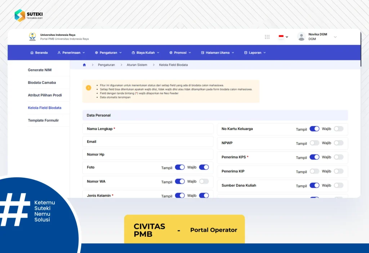
Task: Disable Tampil for No Kartu Keluarga
Action: [314, 129]
